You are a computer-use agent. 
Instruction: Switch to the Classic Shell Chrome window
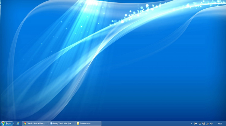(x=35, y=123)
